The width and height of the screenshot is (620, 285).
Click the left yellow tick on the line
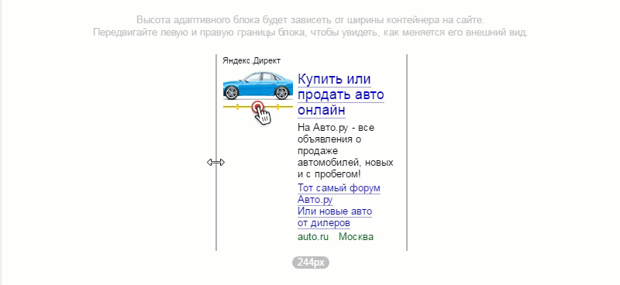click(237, 107)
